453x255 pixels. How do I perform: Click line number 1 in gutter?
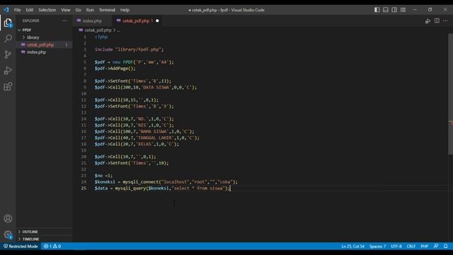85,37
